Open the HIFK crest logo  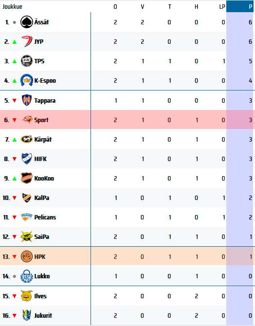pyautogui.click(x=27, y=159)
